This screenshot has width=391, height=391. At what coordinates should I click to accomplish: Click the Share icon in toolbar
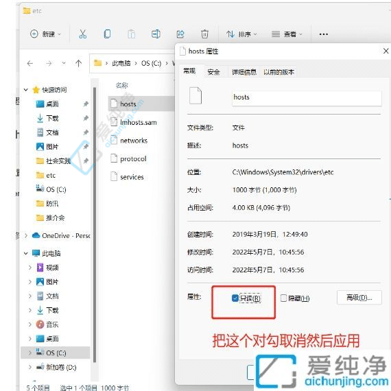180,34
